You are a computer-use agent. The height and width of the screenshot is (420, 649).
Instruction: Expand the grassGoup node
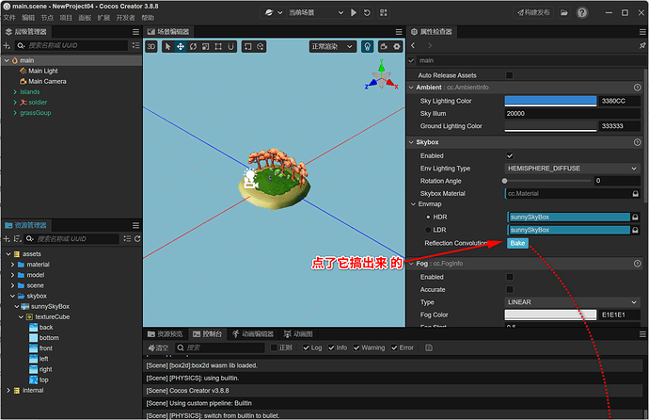15,113
